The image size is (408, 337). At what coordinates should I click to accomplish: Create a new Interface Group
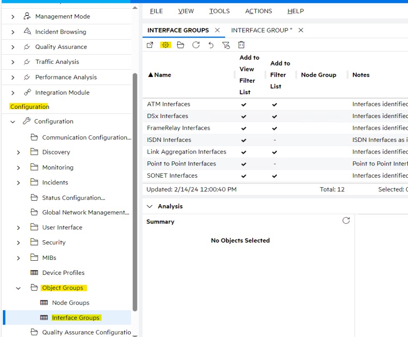[x=165, y=45]
